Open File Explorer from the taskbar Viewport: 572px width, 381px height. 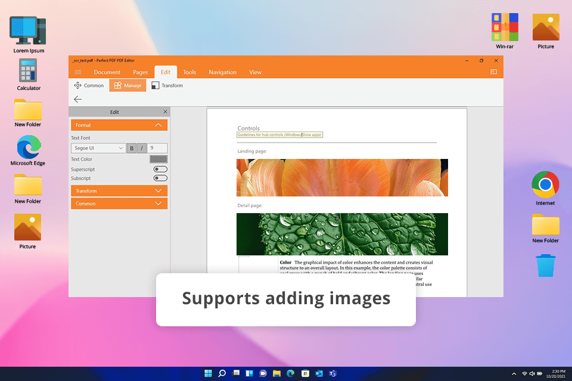tap(277, 373)
